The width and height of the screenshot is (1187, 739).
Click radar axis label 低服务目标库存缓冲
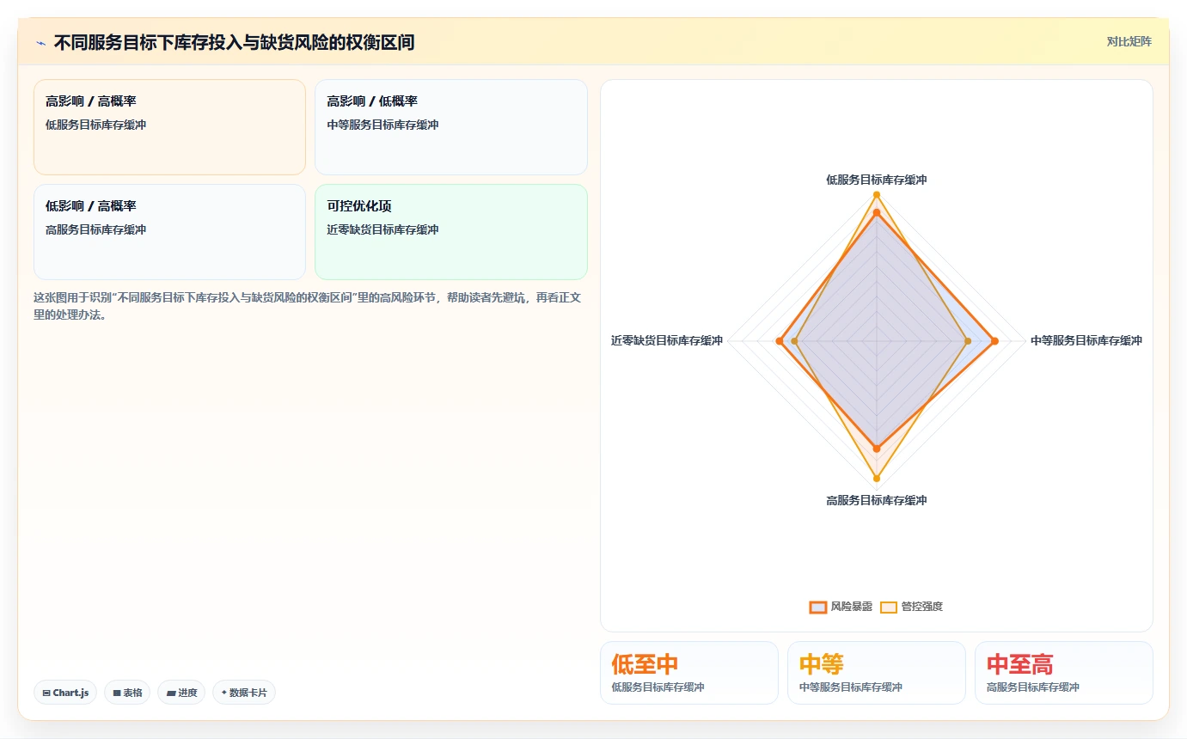[877, 180]
